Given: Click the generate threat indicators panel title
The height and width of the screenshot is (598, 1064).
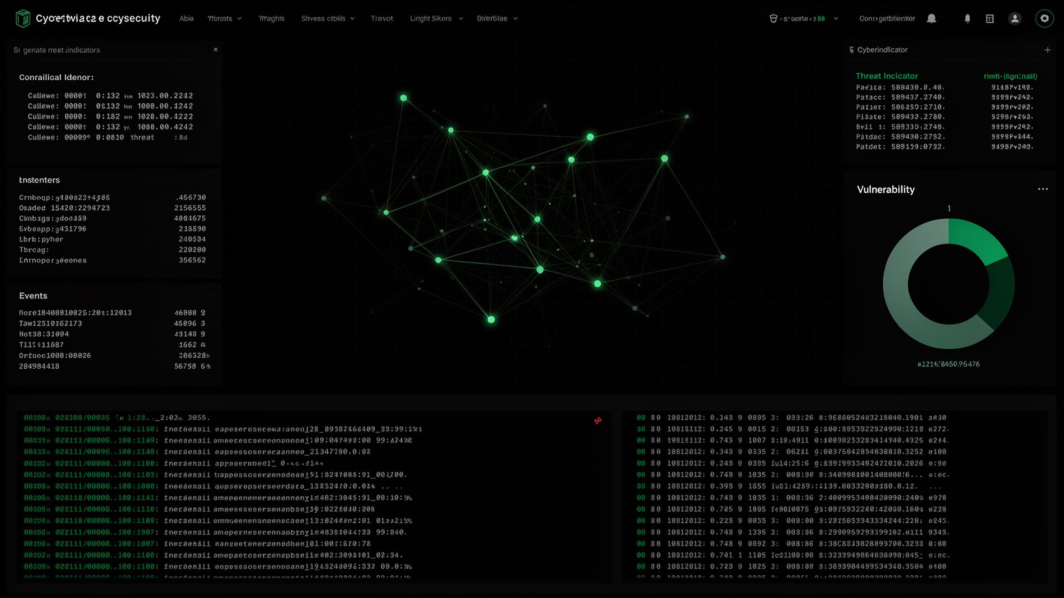Looking at the screenshot, I should 57,50.
